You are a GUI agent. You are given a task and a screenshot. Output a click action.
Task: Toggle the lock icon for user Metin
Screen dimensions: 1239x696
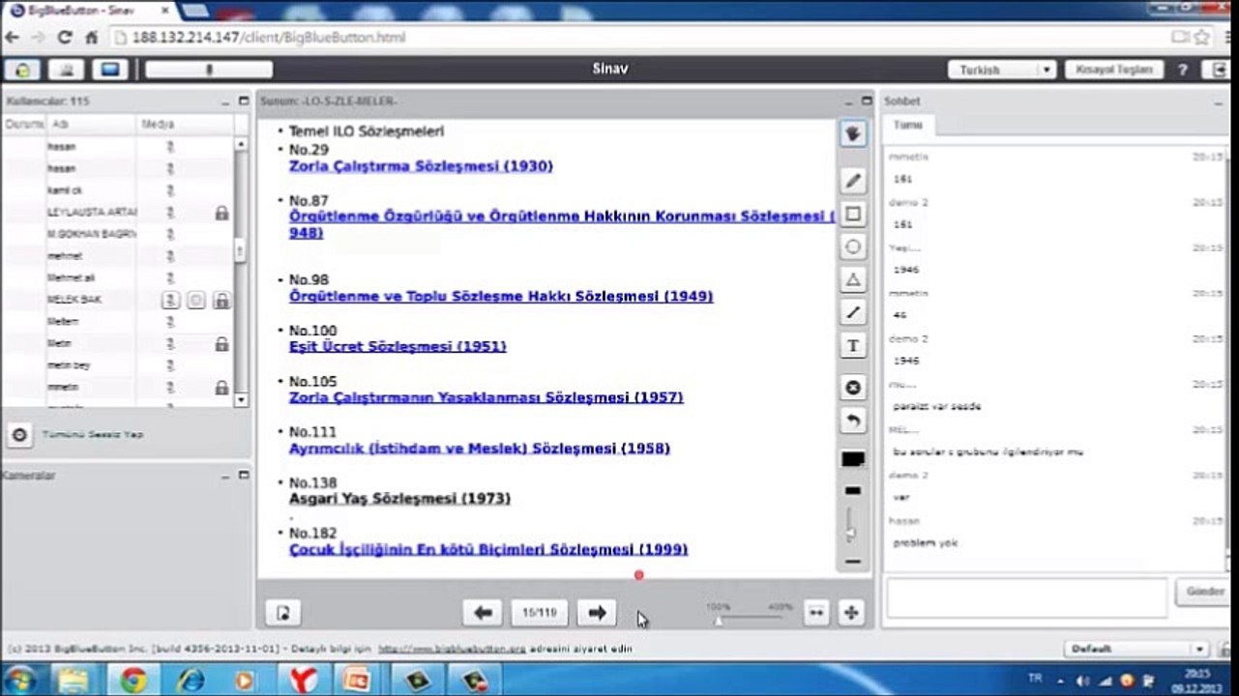[221, 344]
